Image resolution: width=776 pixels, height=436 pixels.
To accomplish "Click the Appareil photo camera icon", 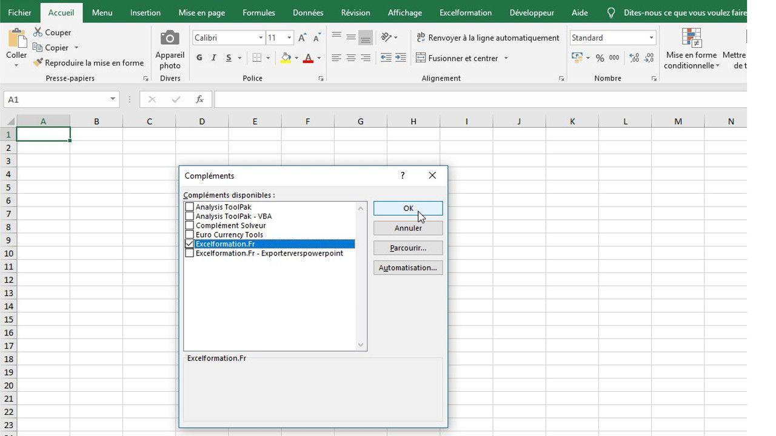I will pos(170,38).
